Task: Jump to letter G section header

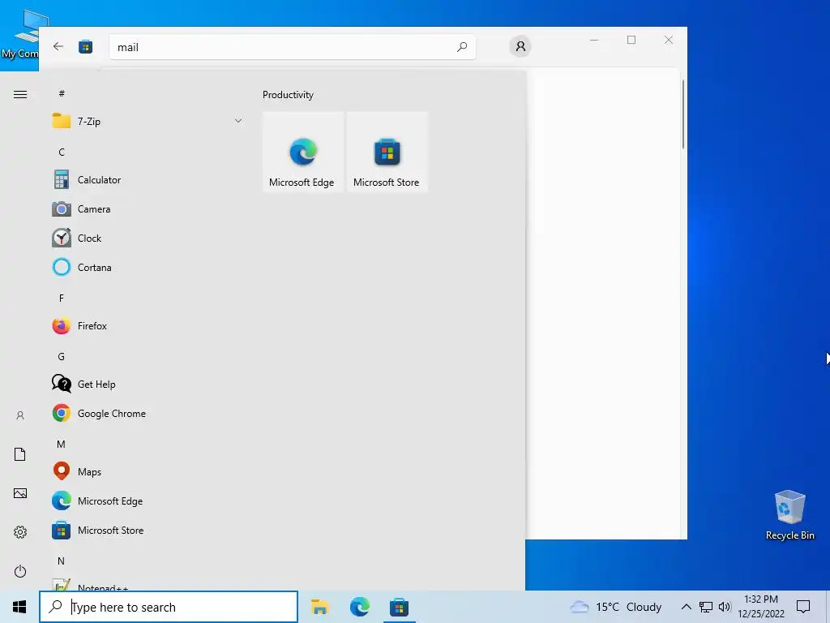Action: coord(62,357)
